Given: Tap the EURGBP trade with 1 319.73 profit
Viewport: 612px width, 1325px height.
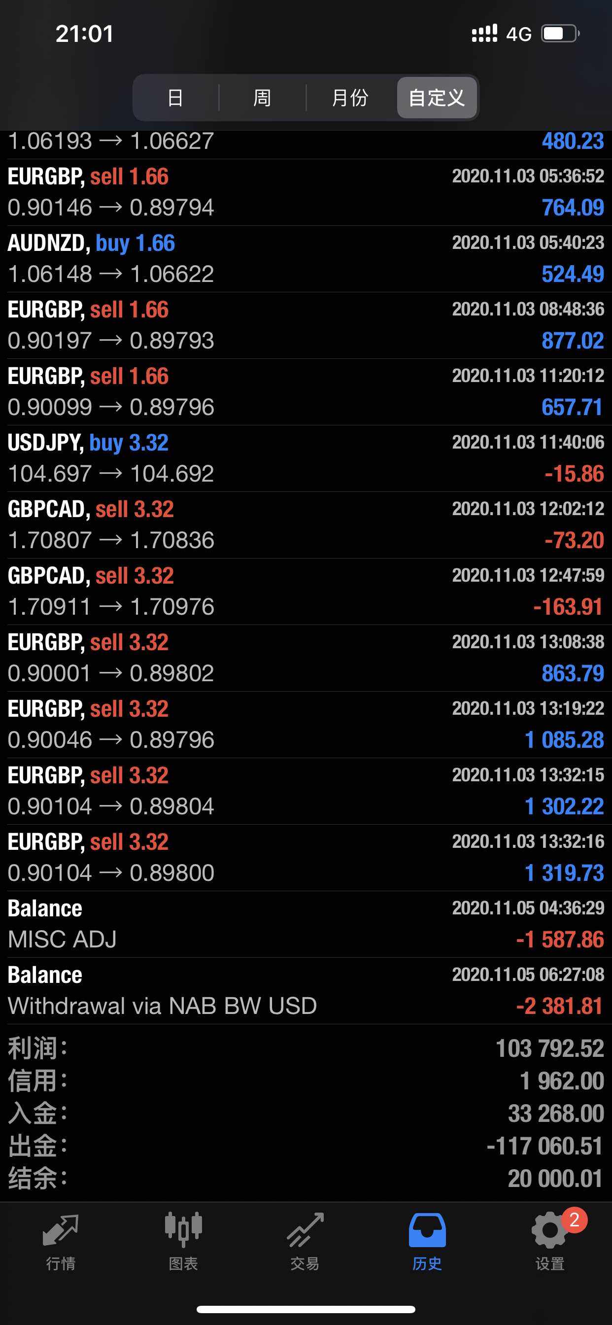Looking at the screenshot, I should [306, 857].
